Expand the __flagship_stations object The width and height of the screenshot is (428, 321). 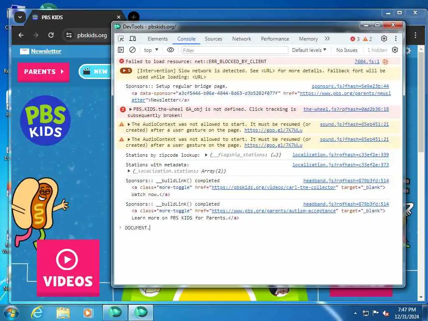[206, 155]
